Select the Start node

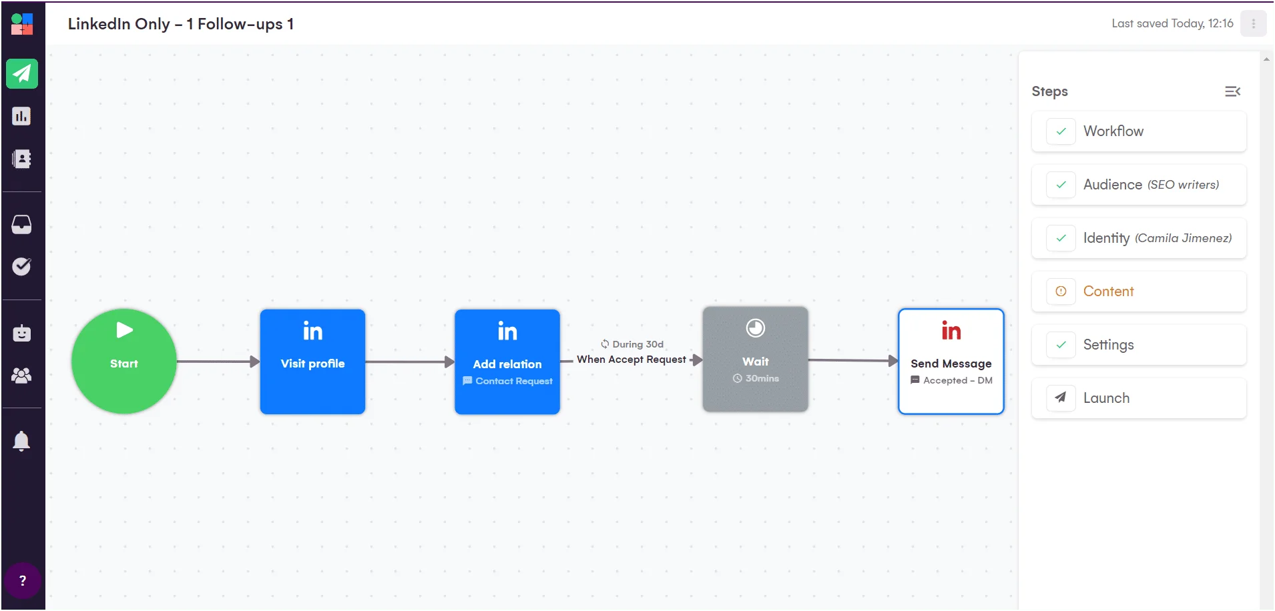[124, 361]
